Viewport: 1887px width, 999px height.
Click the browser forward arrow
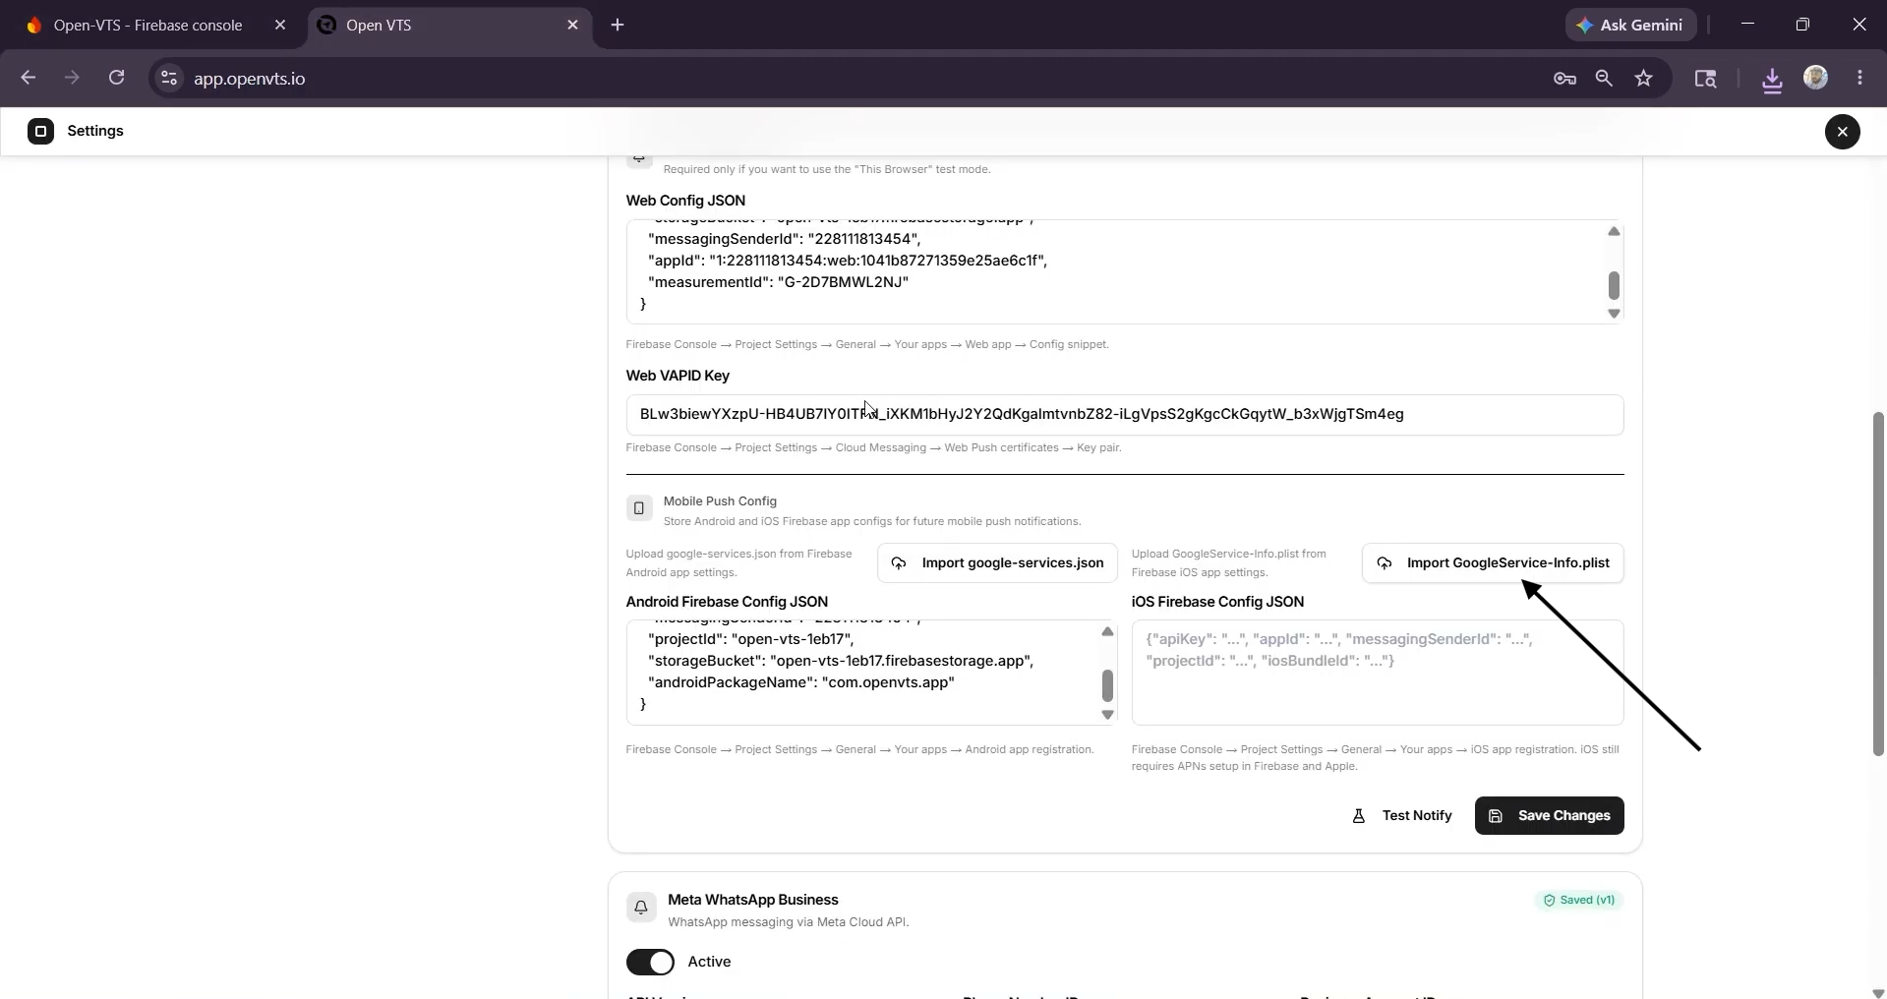(72, 78)
